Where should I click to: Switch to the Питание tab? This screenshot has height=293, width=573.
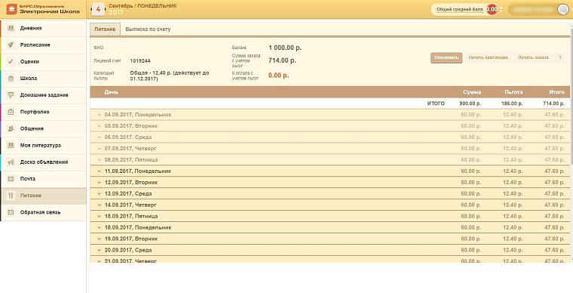(x=105, y=29)
